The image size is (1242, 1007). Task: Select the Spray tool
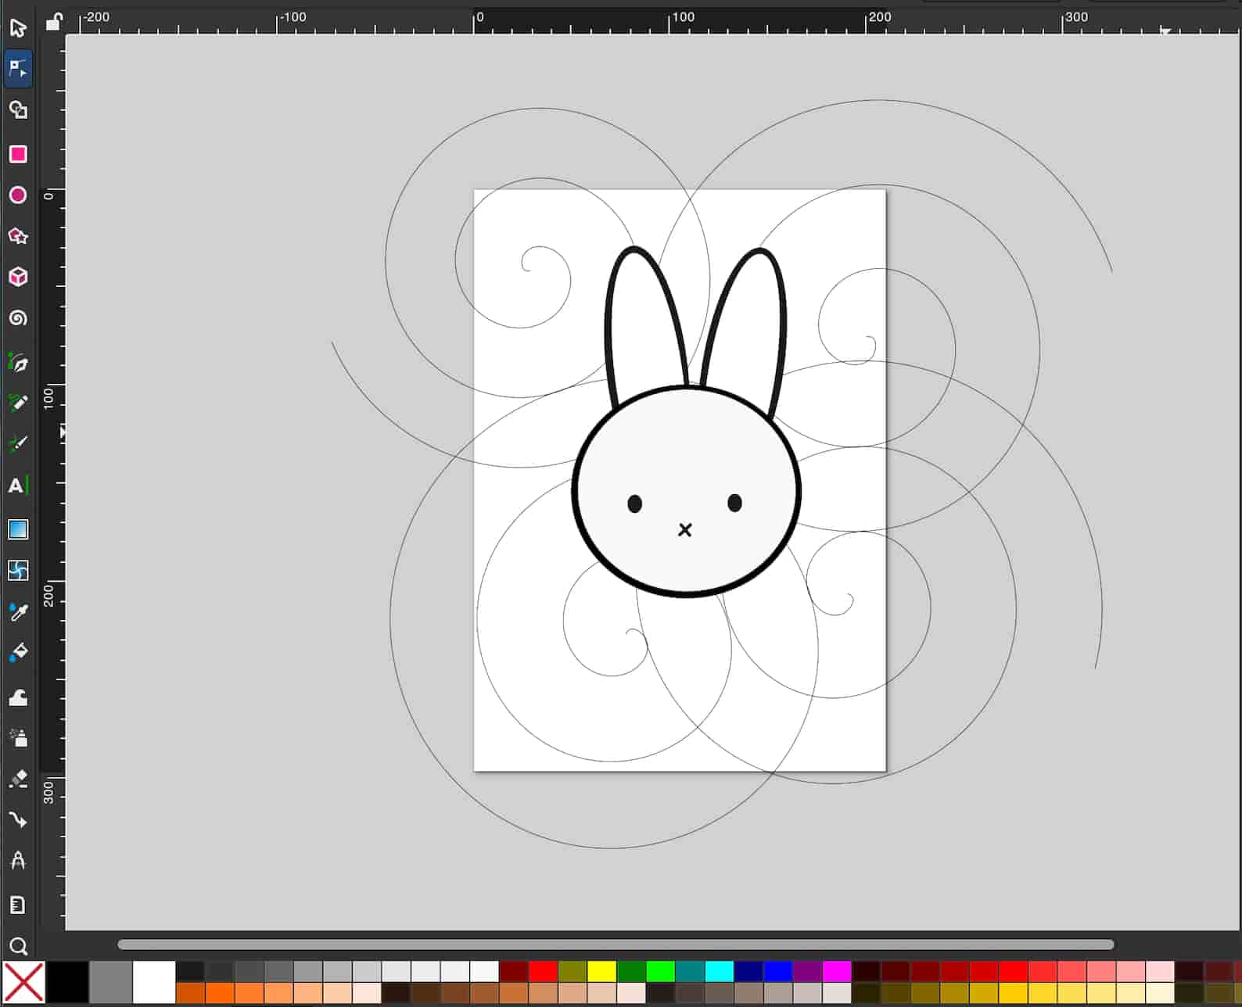pyautogui.click(x=18, y=737)
